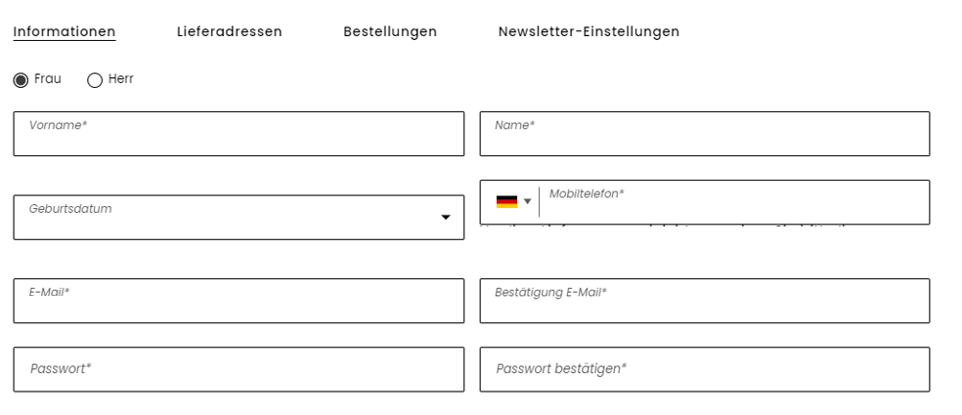Expand the Geburtsdatum dropdown arrow
Viewport: 962px width, 415px height.
point(446,218)
